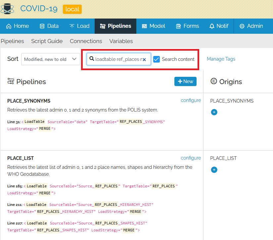Go to the Model tab
This screenshot has width=273, height=240.
(154, 26)
